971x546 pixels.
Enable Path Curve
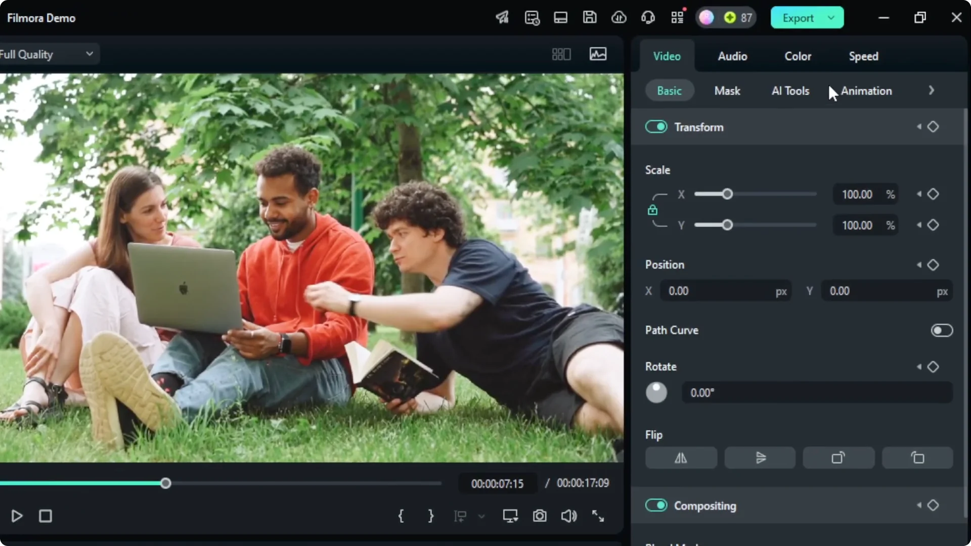click(942, 330)
